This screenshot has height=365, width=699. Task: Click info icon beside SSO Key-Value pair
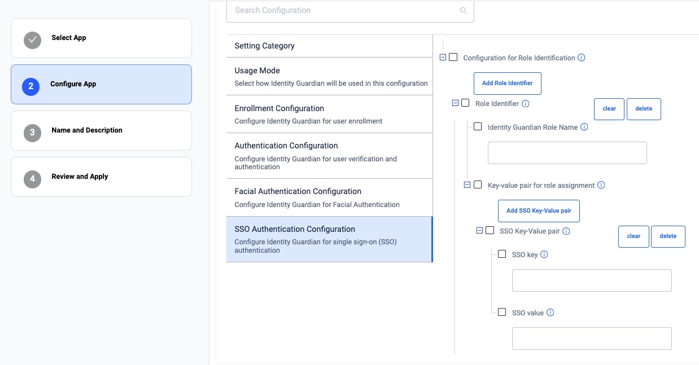point(566,231)
